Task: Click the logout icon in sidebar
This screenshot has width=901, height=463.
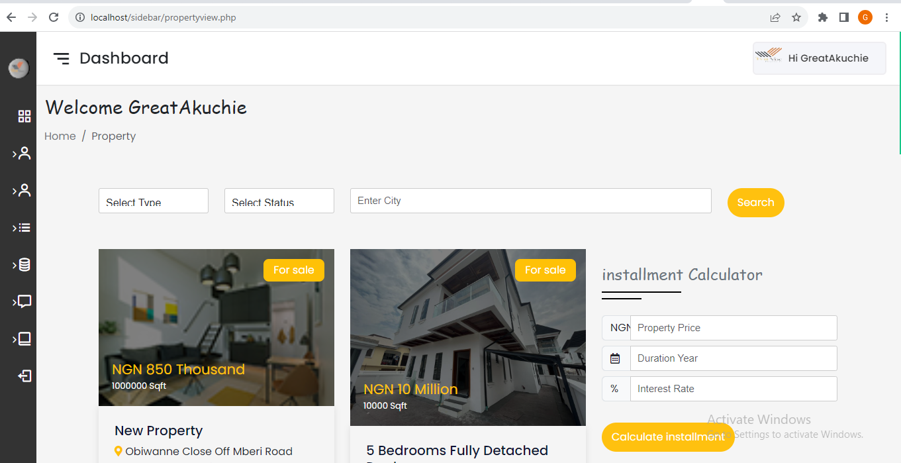Action: [24, 376]
